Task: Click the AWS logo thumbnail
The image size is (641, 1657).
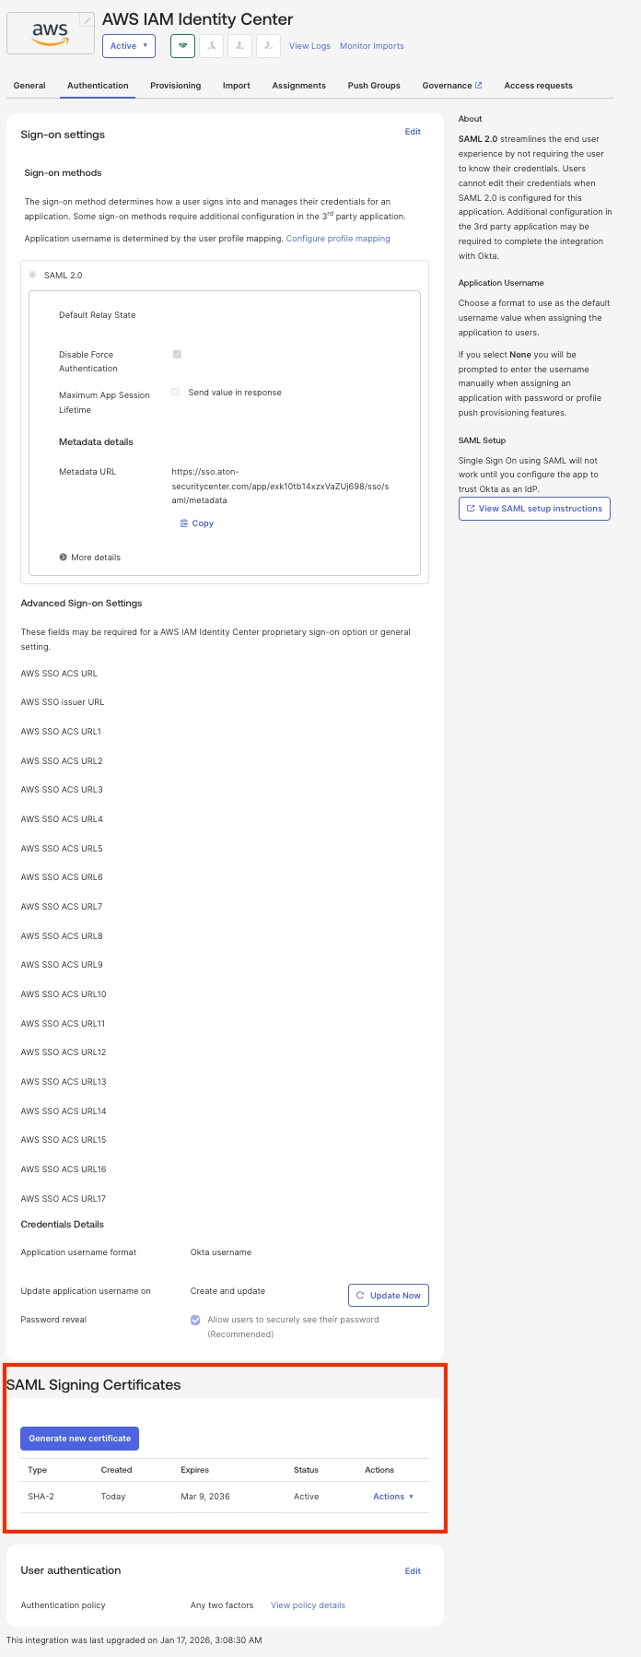Action: click(50, 34)
